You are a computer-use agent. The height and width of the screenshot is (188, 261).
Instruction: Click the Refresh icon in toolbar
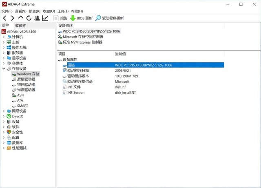pyautogui.click(x=29, y=18)
